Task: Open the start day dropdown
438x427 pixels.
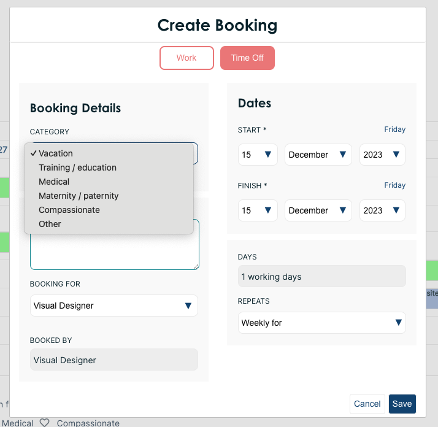Action: (258, 155)
